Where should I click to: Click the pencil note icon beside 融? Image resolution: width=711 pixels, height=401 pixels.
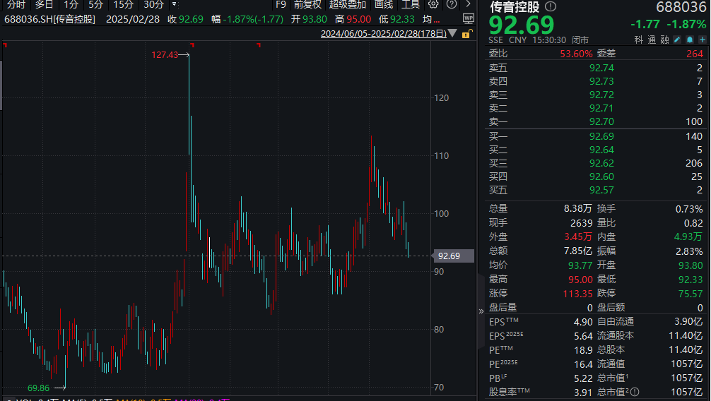(677, 40)
